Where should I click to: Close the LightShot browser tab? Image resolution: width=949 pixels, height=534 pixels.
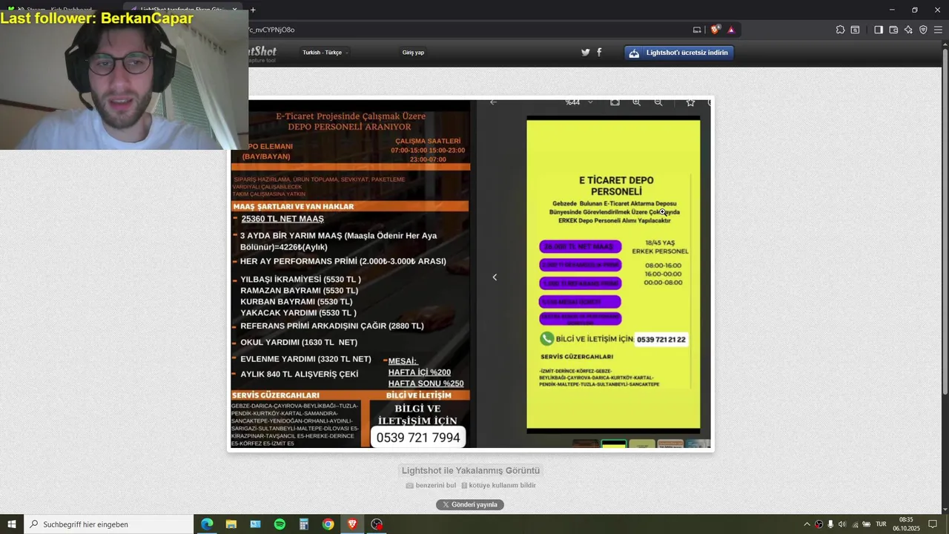(x=235, y=10)
